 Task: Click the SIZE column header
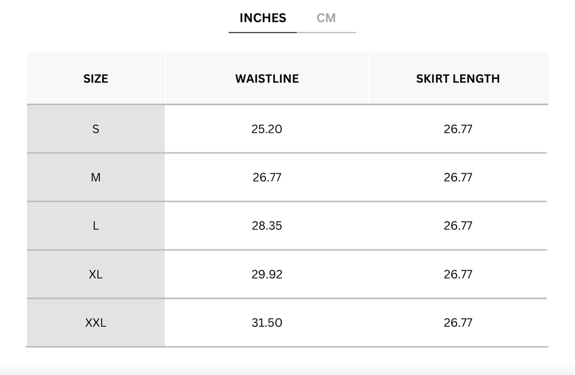click(95, 79)
